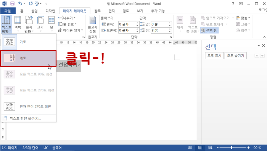Screen dimensions: 267x151
Task: Click the language 한국어 in status bar
Action: click(x=57, y=148)
